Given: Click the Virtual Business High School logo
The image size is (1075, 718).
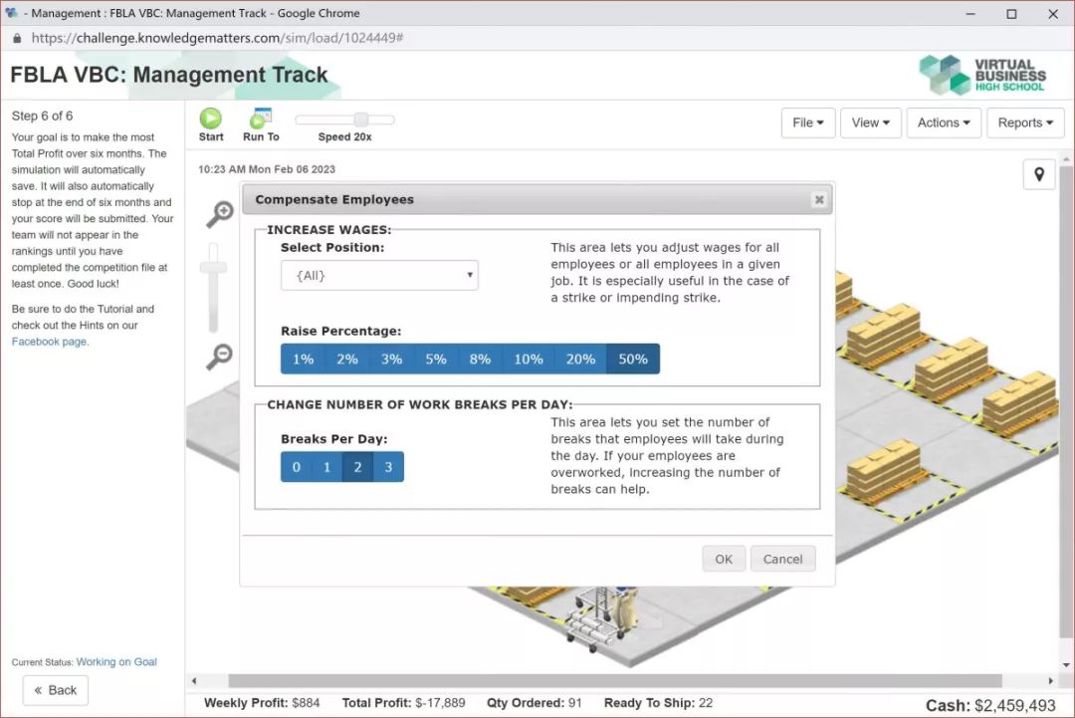Looking at the screenshot, I should pyautogui.click(x=982, y=74).
